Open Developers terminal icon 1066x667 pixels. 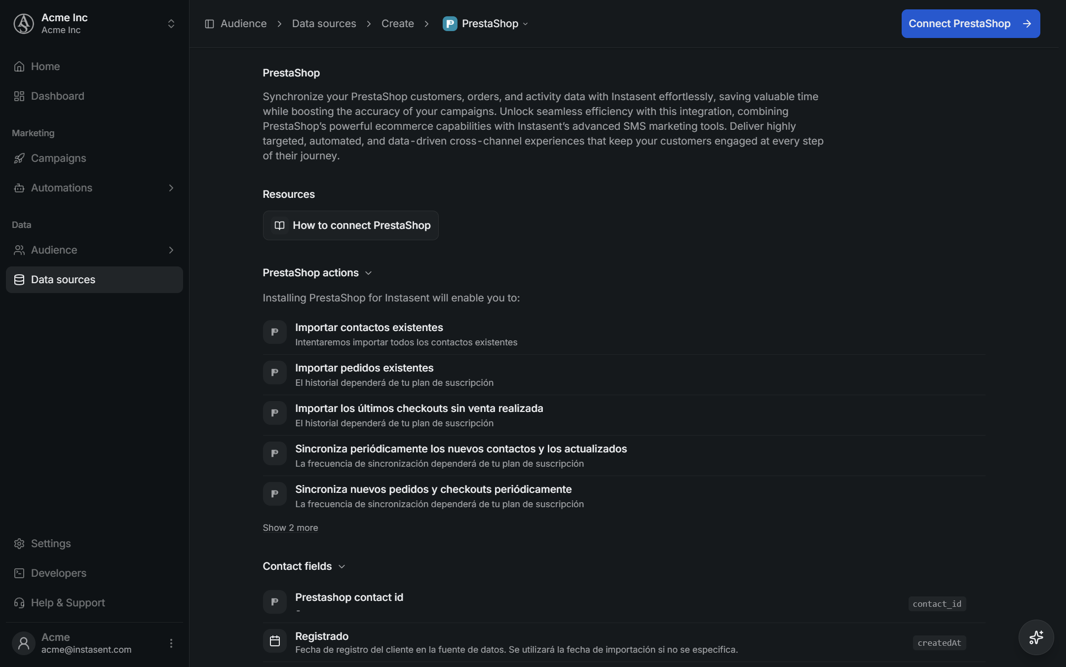19,573
